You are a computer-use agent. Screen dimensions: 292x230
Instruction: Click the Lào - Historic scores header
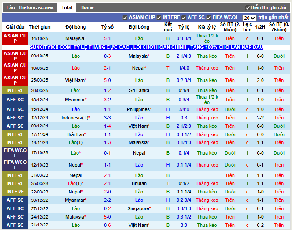pos(30,7)
